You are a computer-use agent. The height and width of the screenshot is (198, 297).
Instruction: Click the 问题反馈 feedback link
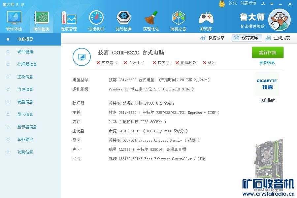248,3
